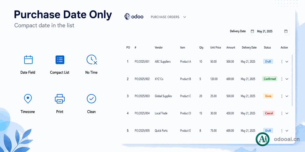The image size is (305, 152).
Task: Open the three-dot menu for PO/2025/003
Action: point(282,96)
